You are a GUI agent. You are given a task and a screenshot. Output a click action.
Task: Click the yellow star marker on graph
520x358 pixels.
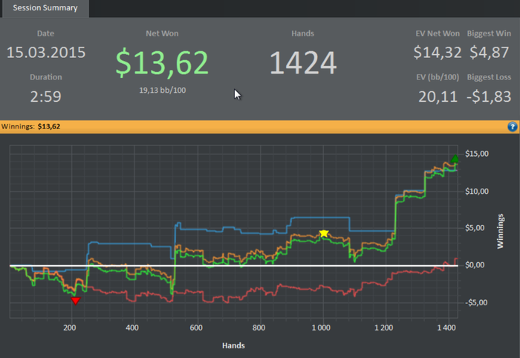(324, 233)
